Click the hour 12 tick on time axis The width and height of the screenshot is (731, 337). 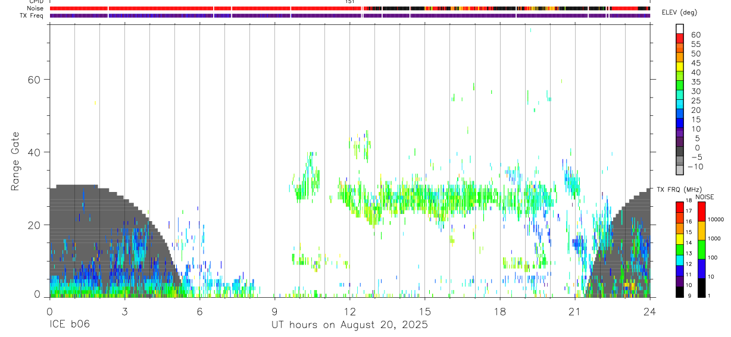click(349, 311)
